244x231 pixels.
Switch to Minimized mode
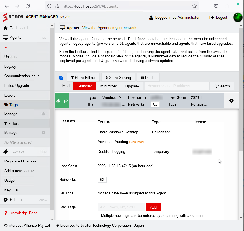pos(109,86)
